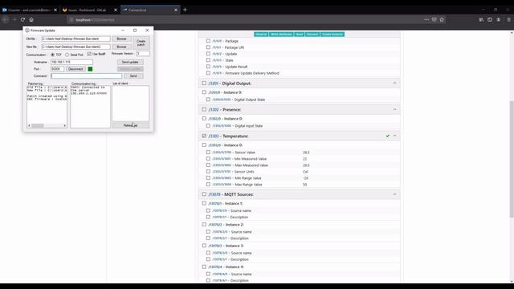Viewport: 514px width, 289px height.
Task: Open the browser library icon
Action: (x=481, y=19)
